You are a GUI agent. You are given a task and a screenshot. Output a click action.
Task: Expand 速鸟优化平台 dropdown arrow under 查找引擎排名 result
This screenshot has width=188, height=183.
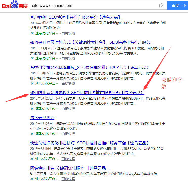[x=57, y=84]
